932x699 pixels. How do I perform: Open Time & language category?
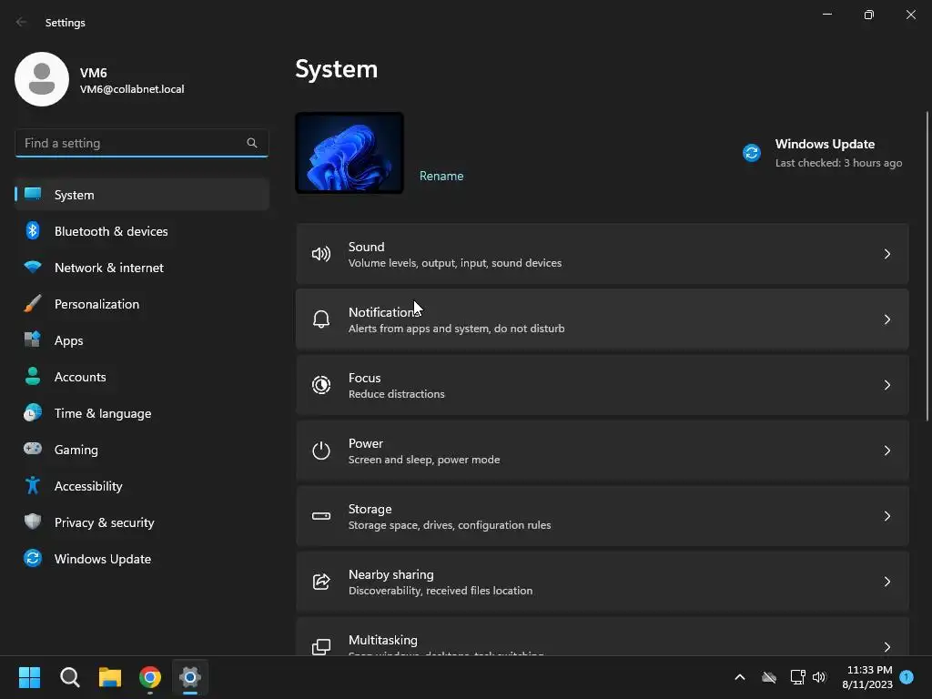[141, 412]
